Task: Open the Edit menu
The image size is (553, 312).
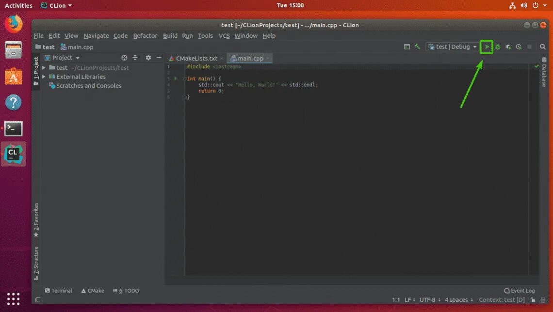Action: tap(54, 35)
